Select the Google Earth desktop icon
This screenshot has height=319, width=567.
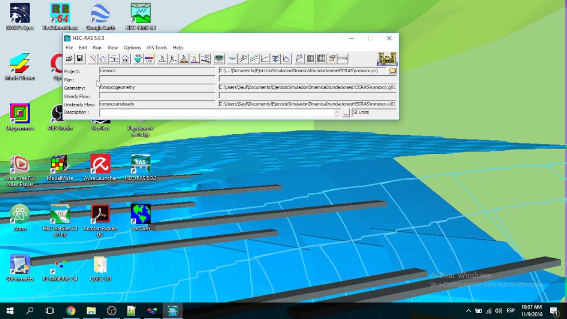101,17
